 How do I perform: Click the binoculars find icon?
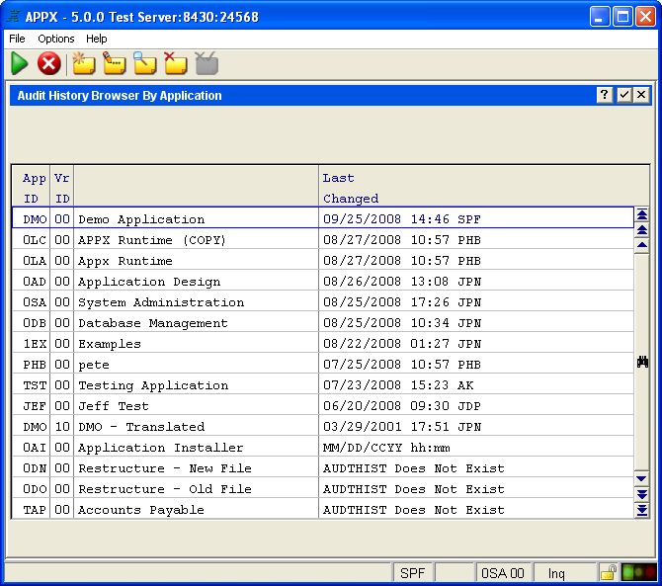(x=642, y=362)
